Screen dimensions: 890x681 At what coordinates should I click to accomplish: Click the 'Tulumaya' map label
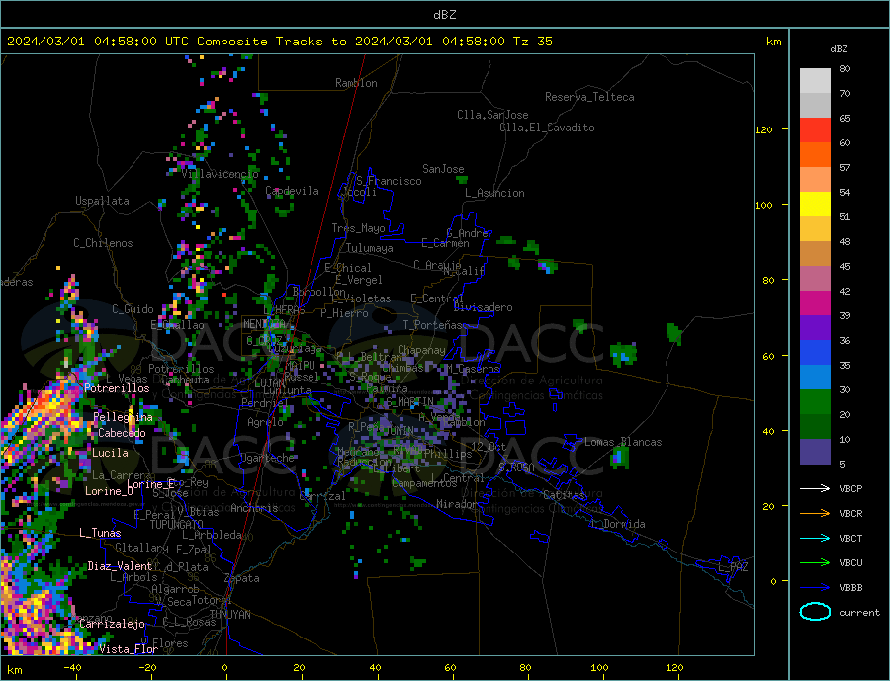(x=370, y=248)
